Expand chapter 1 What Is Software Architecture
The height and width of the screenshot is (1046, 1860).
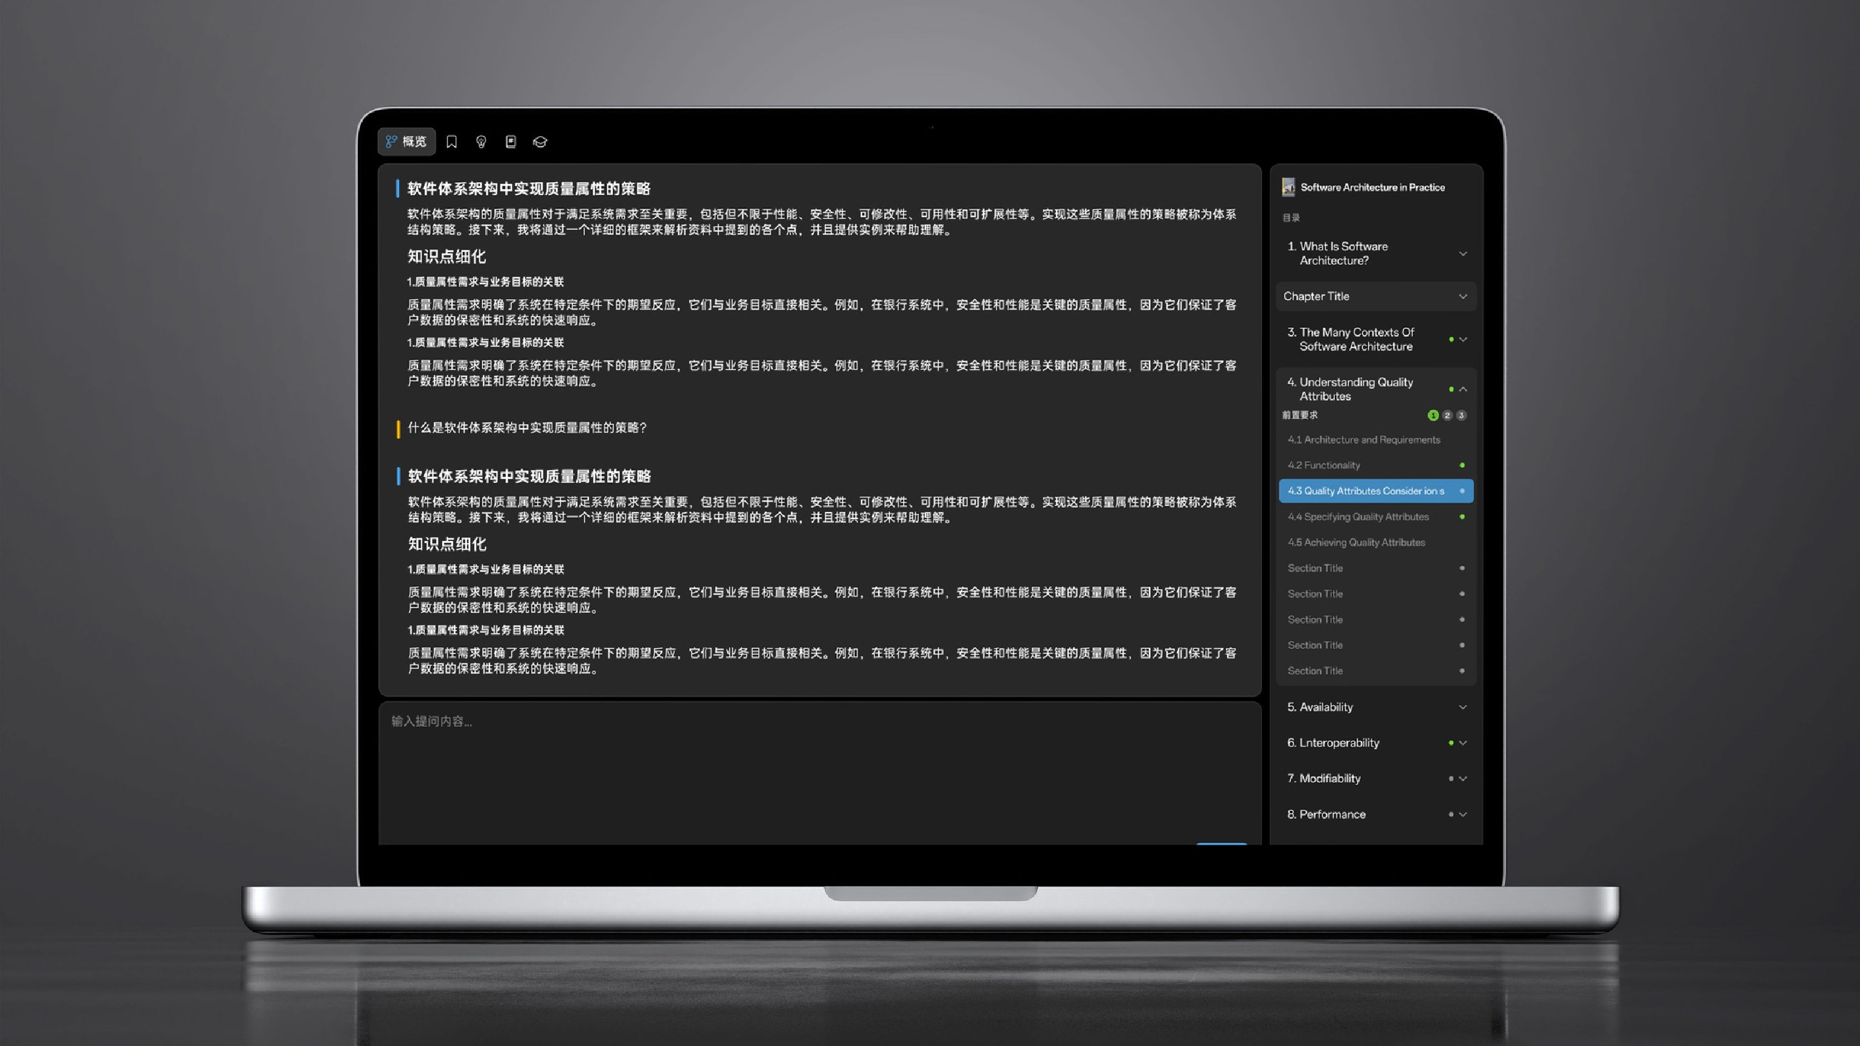click(1462, 253)
